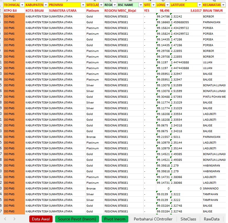This screenshot has width=228, height=223.
Task: Select the 2.57393 row's BTBGE1 cell
Action: point(130,97)
